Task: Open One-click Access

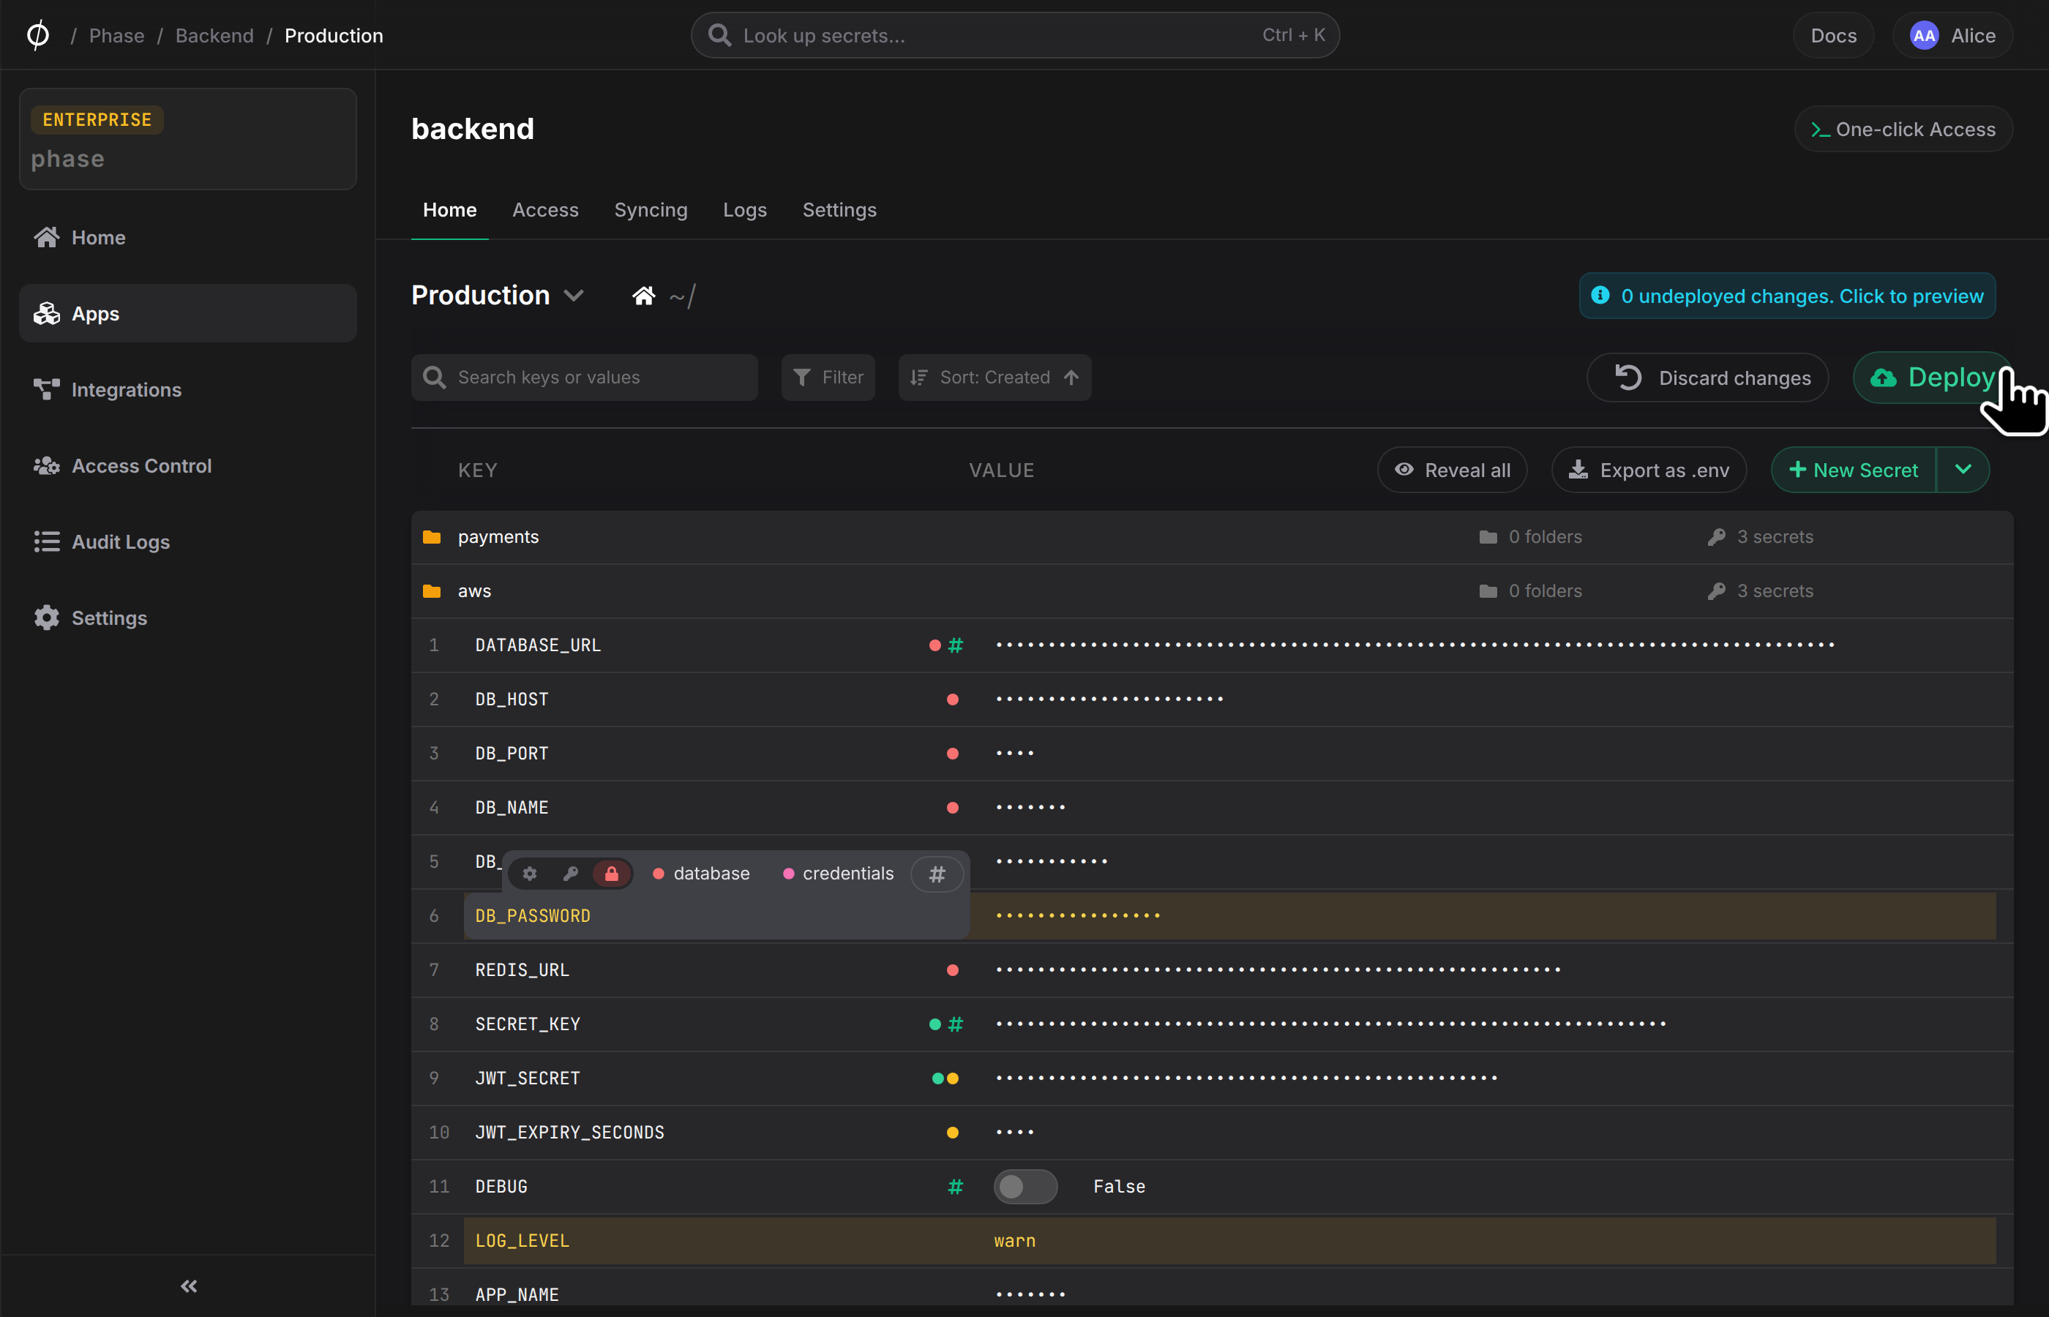Action: click(1903, 129)
